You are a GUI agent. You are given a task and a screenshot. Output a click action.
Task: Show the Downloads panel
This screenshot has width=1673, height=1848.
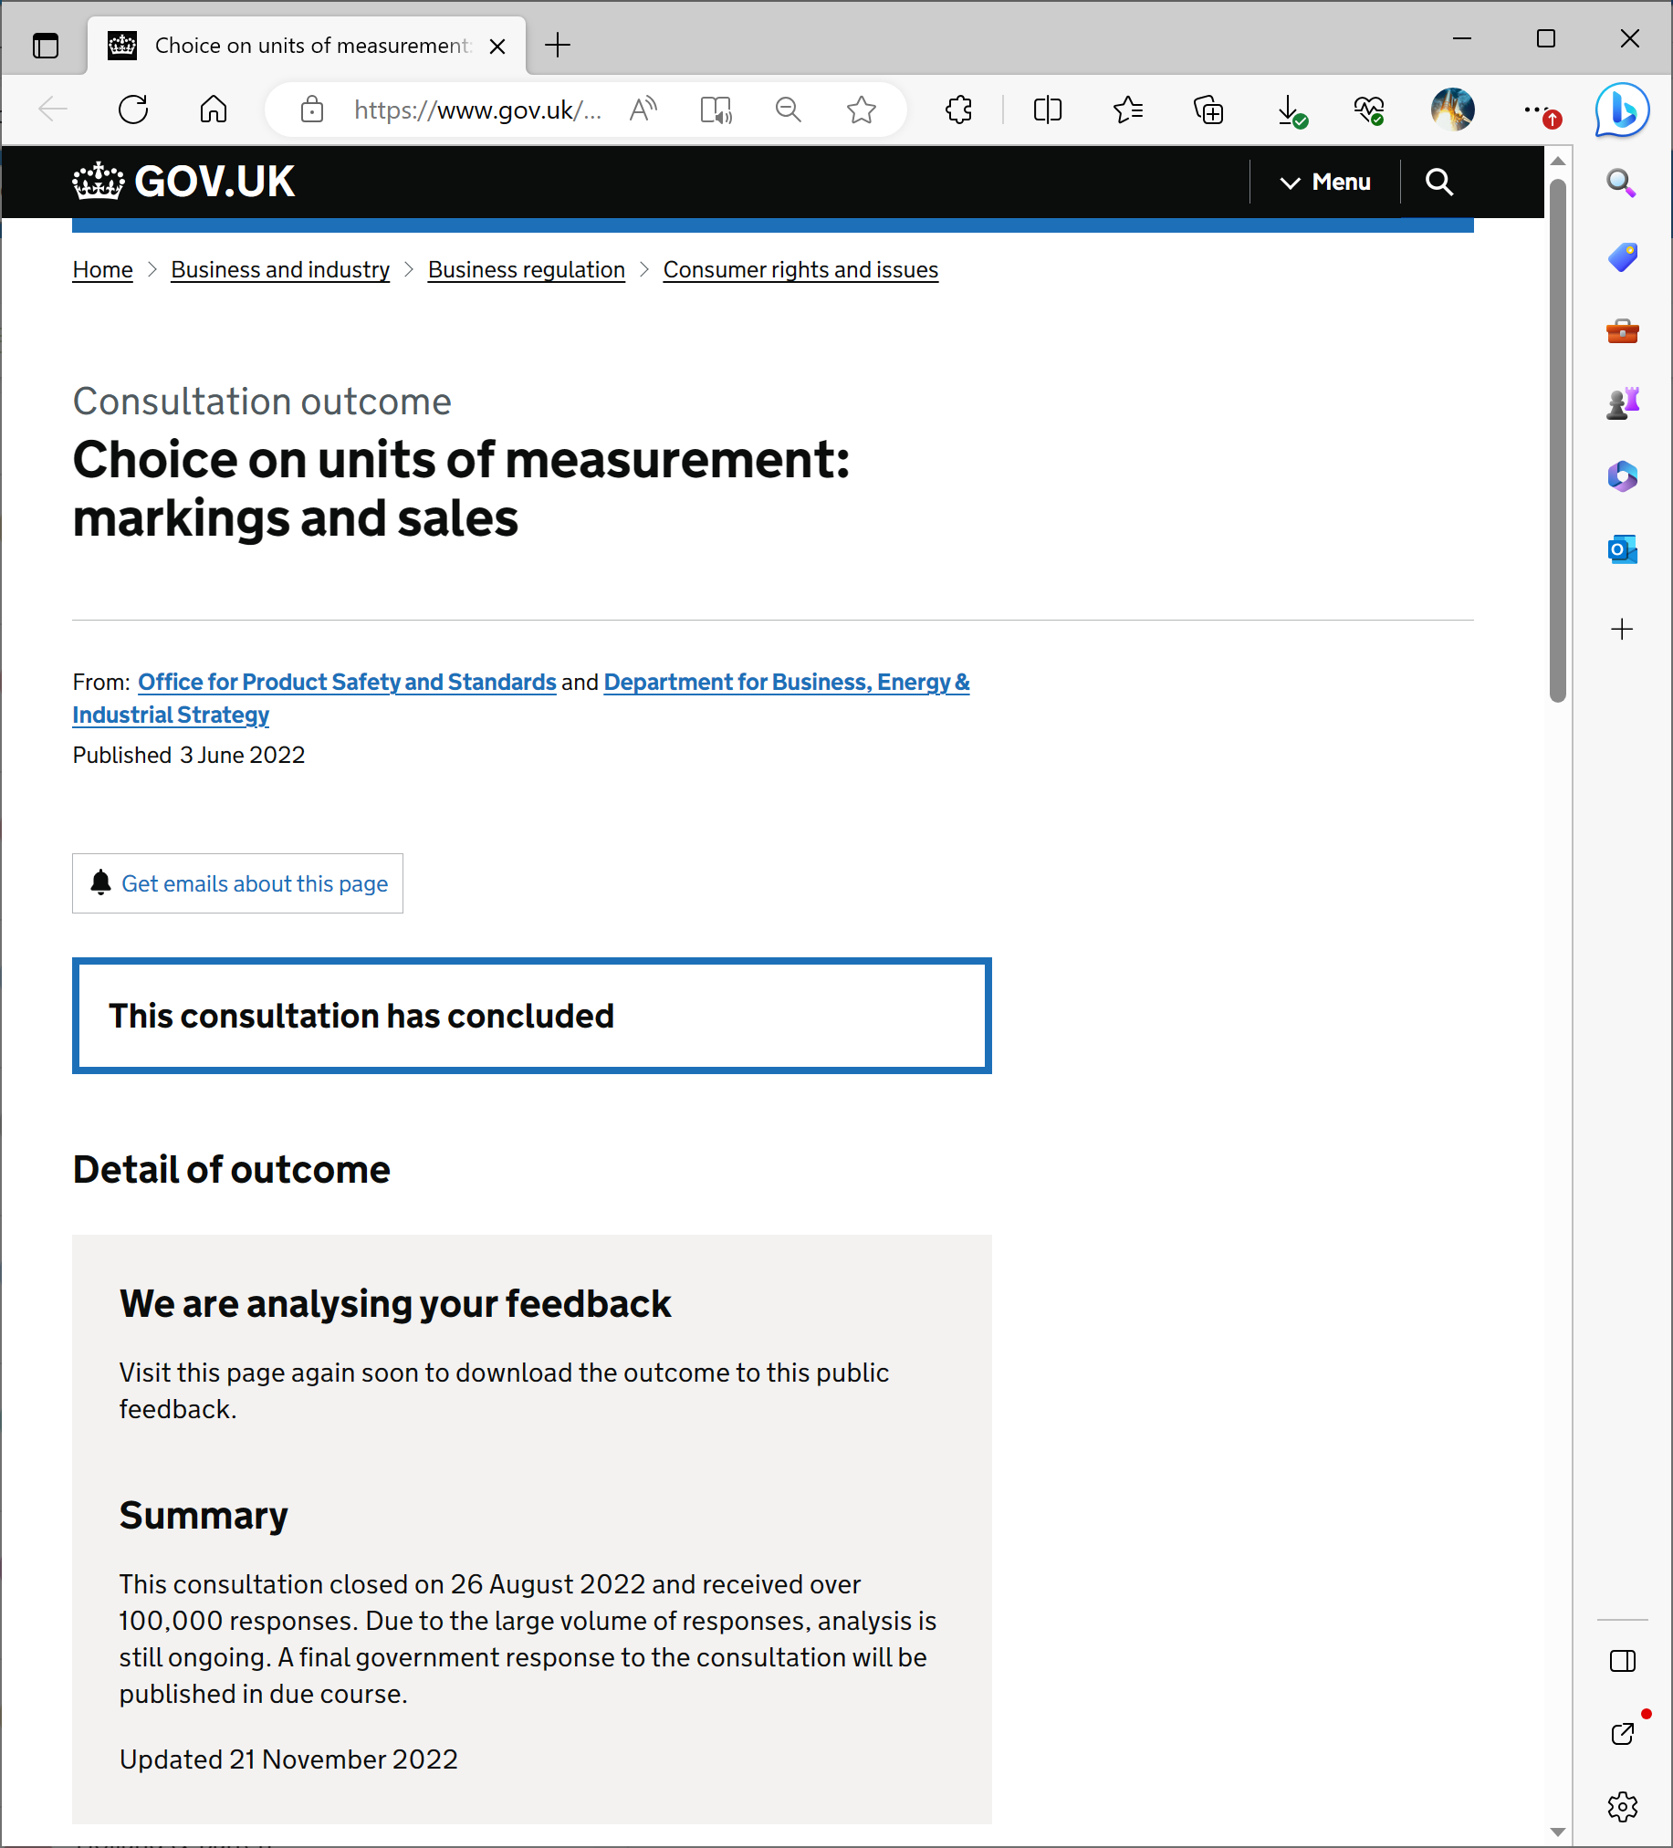pyautogui.click(x=1289, y=110)
